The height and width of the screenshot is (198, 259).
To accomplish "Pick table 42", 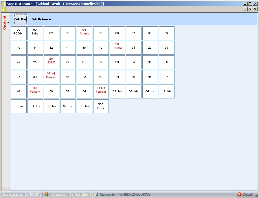I will pyautogui.click(x=85, y=77).
